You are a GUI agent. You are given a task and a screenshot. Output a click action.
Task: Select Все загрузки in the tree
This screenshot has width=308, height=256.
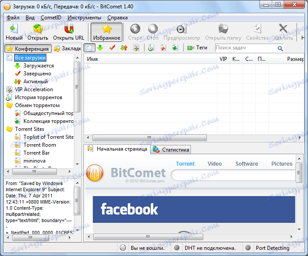(30, 58)
